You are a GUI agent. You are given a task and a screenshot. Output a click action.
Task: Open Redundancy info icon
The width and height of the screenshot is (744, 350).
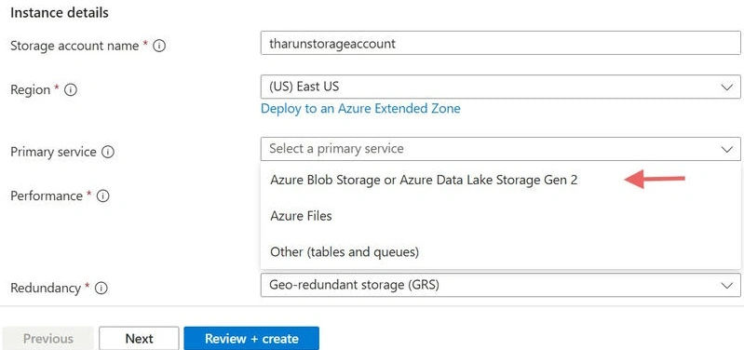[101, 288]
